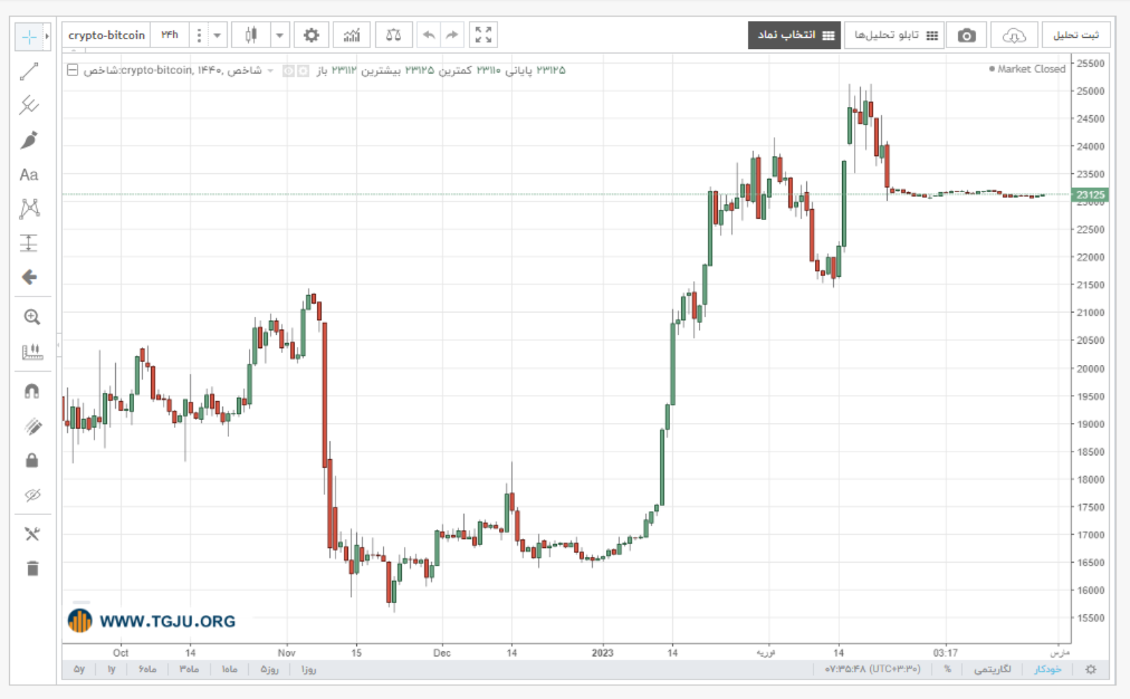The height and width of the screenshot is (699, 1130).
Task: Open the interval dropdown arrow
Action: click(217, 35)
